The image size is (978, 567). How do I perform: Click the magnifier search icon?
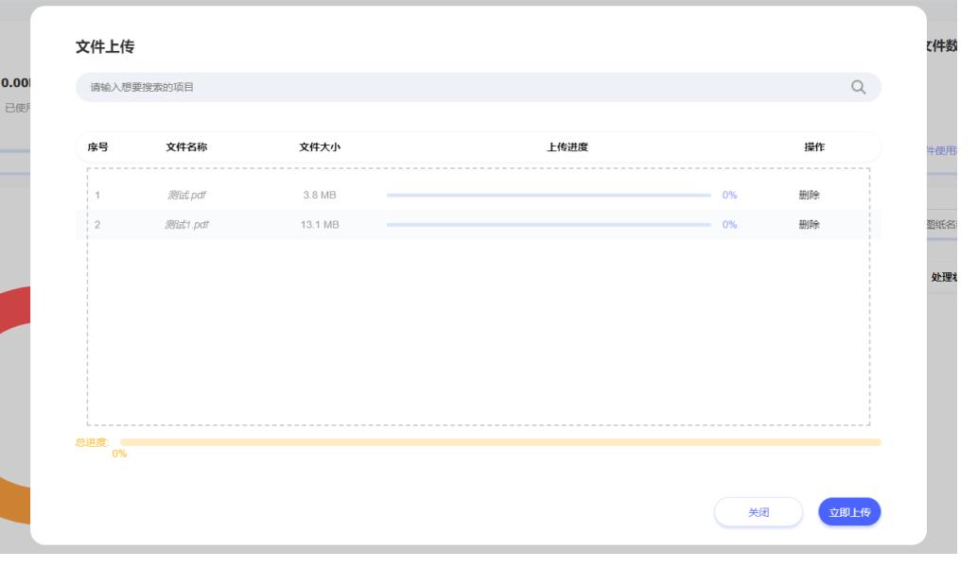tap(858, 87)
